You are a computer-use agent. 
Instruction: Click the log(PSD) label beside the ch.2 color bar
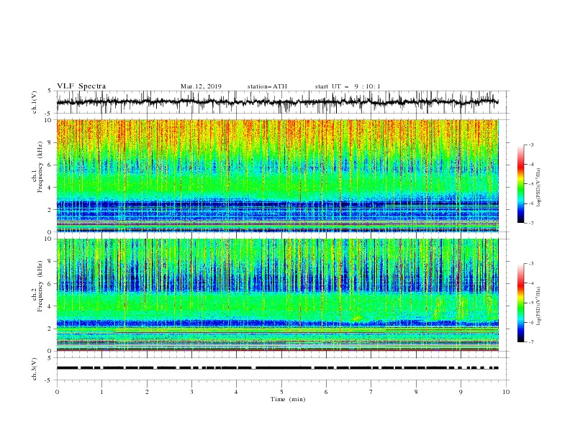pos(539,306)
